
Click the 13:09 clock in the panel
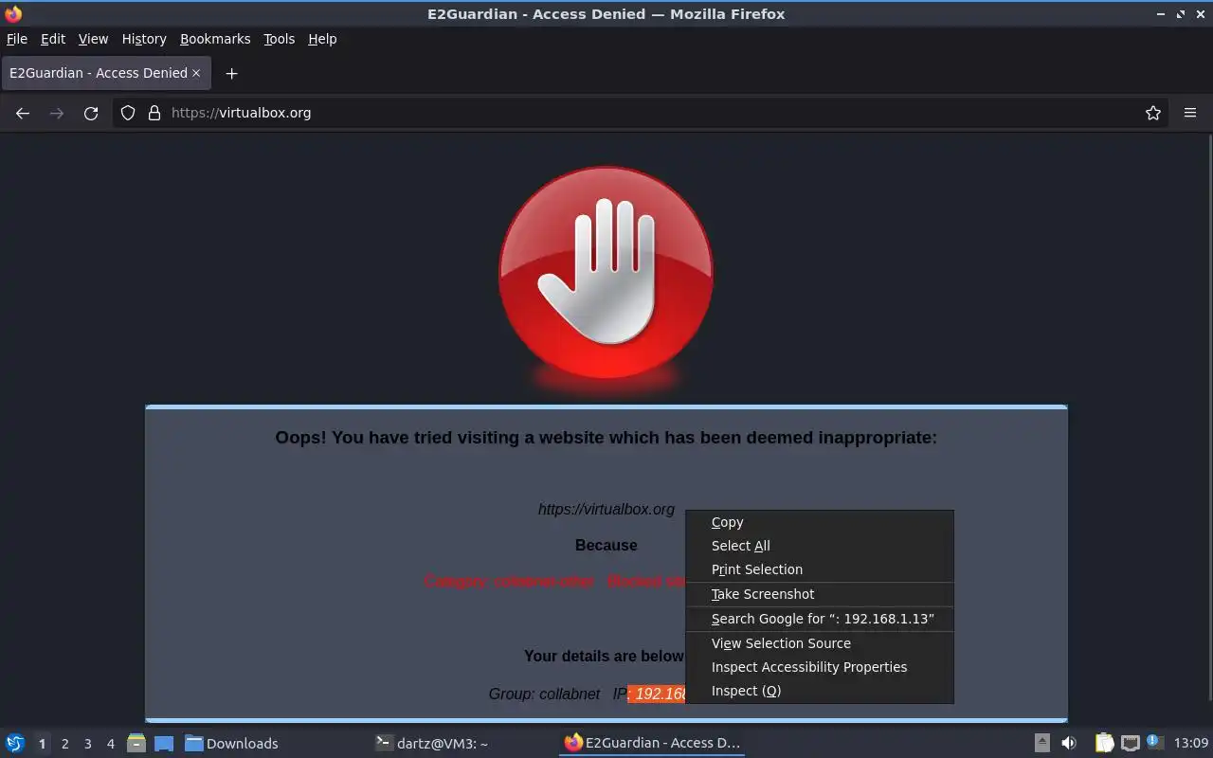click(1191, 743)
